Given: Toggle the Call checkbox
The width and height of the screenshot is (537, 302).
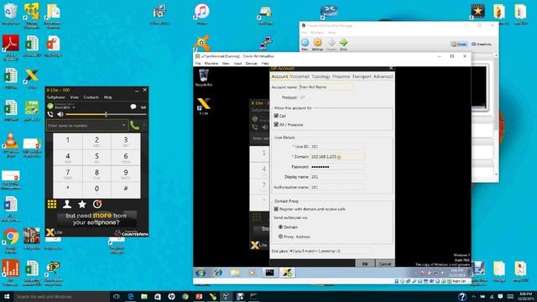Looking at the screenshot, I should point(276,116).
